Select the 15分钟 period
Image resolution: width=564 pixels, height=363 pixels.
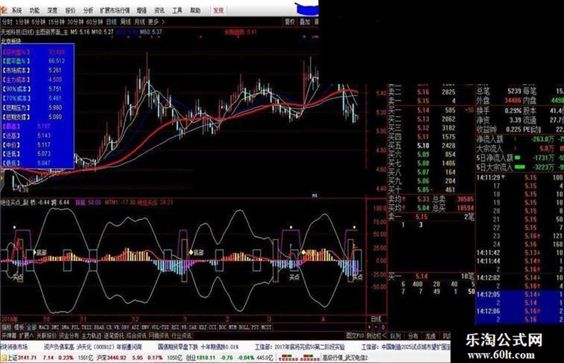click(57, 22)
